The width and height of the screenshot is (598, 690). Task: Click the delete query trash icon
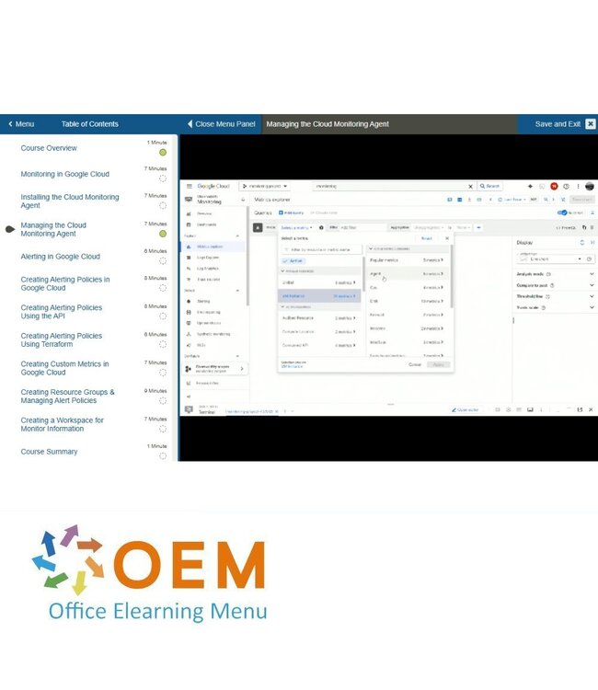tap(592, 227)
